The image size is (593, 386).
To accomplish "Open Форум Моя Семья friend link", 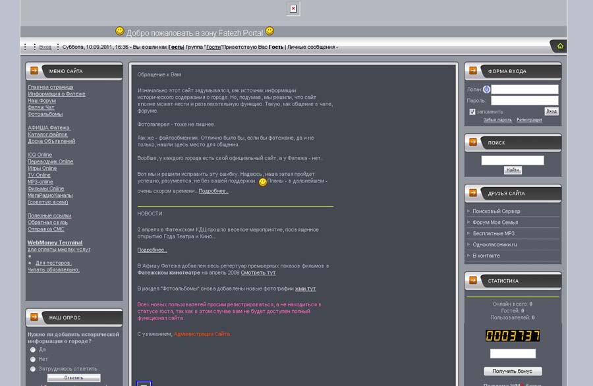I will [495, 222].
